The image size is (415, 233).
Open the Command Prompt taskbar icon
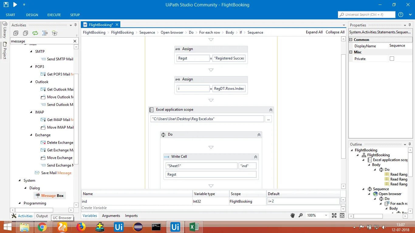(156, 227)
